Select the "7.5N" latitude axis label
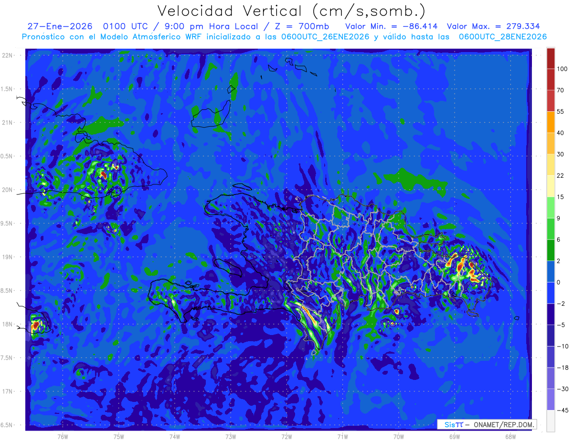 click(x=7, y=358)
